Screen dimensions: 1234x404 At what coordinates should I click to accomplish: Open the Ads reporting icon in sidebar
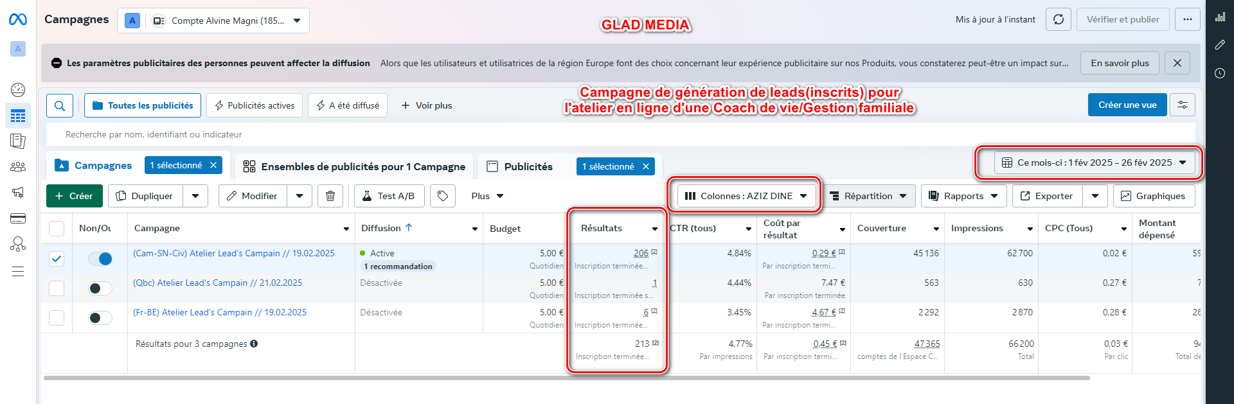(x=18, y=141)
